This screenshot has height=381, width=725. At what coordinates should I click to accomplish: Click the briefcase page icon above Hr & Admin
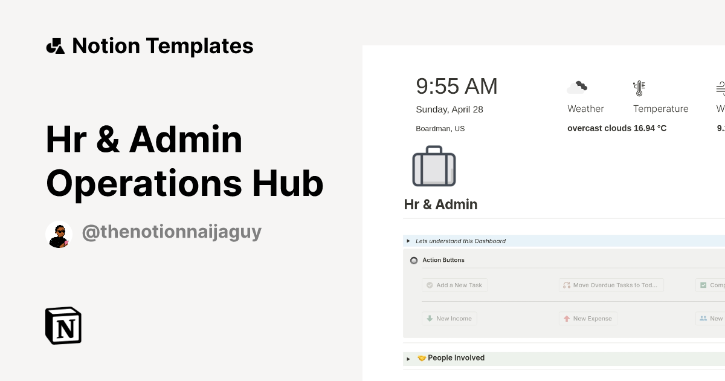[x=434, y=166]
